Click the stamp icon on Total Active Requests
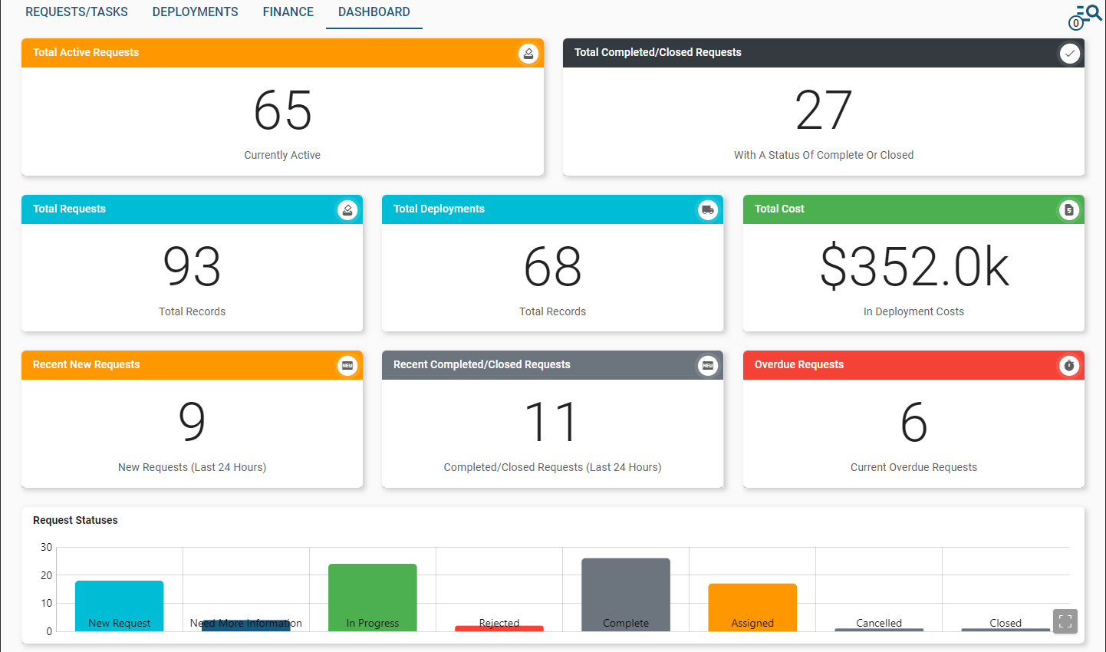1106x652 pixels. pyautogui.click(x=528, y=54)
